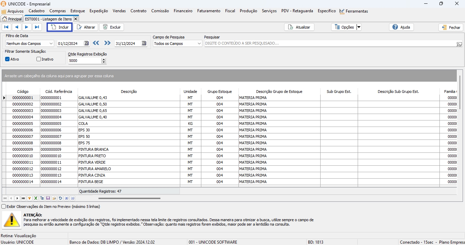Click the search icon in Pesquisar field
The image size is (465, 245).
pyautogui.click(x=459, y=44)
